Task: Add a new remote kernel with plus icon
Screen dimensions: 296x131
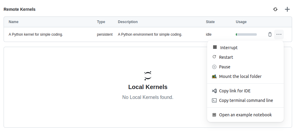Action: [x=287, y=9]
